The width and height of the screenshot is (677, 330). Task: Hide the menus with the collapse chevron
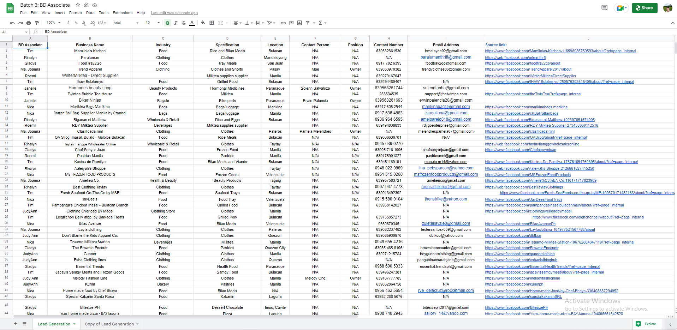tap(672, 23)
